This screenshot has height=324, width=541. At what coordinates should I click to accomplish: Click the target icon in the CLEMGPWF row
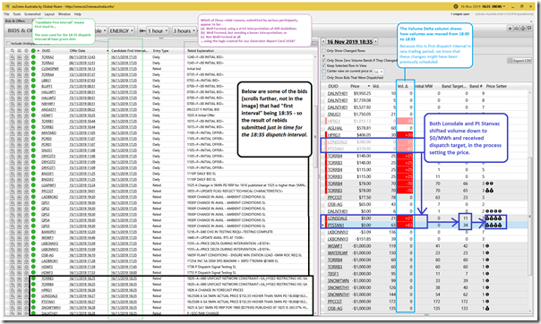coord(26,69)
